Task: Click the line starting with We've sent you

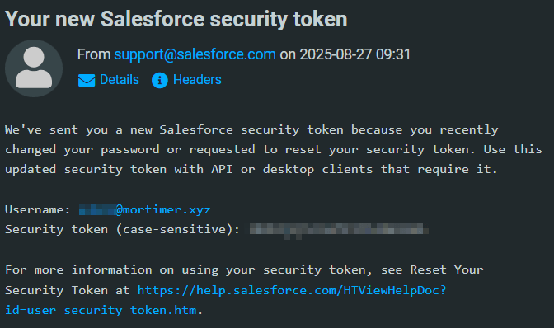Action: click(x=251, y=130)
